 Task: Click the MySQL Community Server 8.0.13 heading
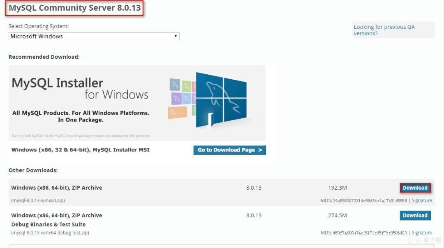74,8
